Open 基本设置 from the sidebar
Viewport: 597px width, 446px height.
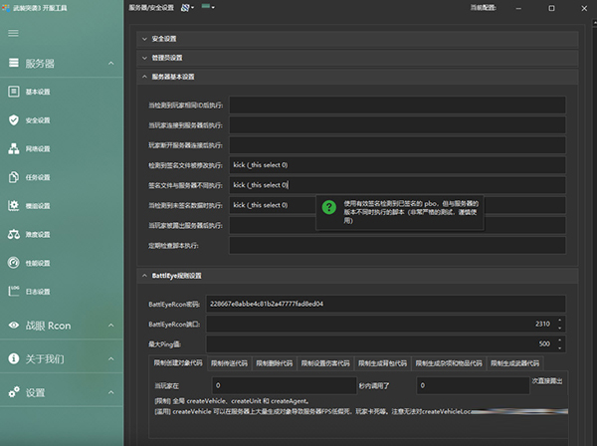pos(37,92)
